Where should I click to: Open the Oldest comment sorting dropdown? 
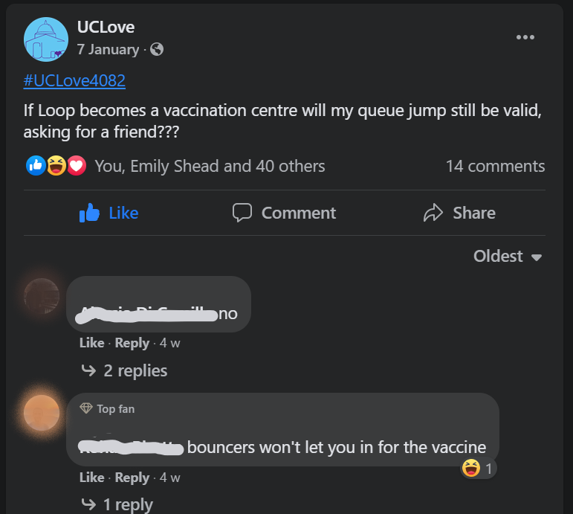tap(508, 256)
